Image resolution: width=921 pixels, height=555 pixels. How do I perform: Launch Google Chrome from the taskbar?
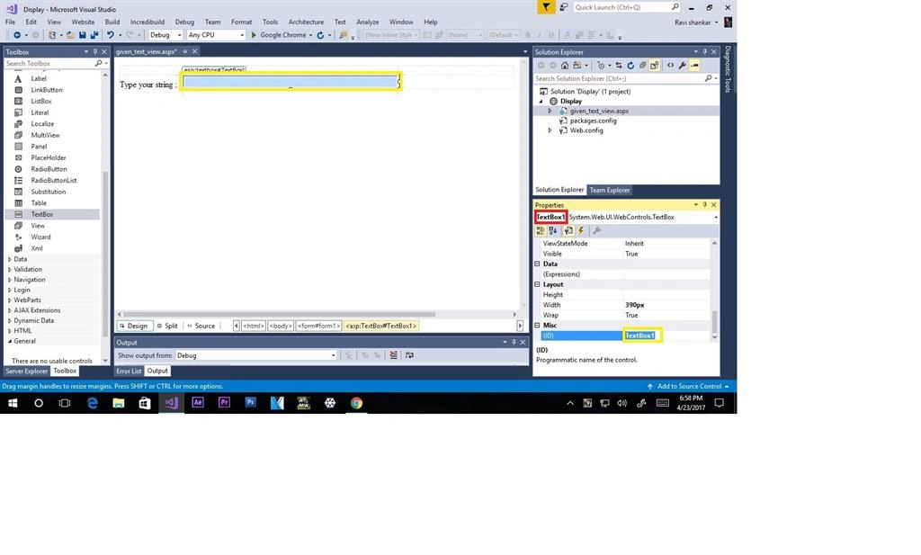click(356, 403)
